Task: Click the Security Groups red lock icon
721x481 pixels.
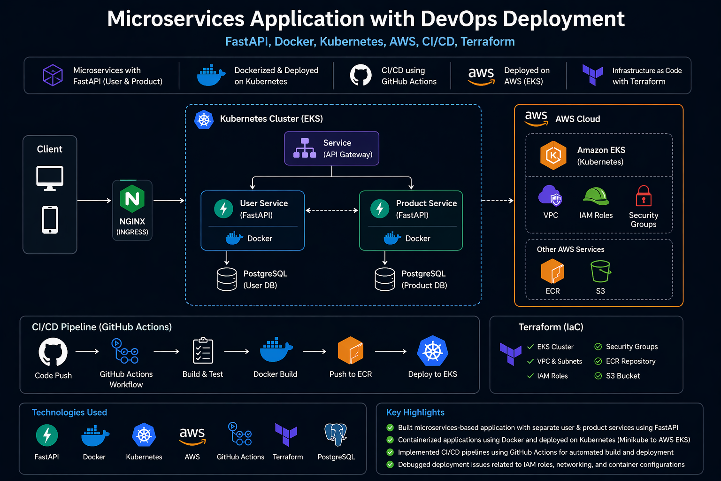Action: [x=644, y=196]
